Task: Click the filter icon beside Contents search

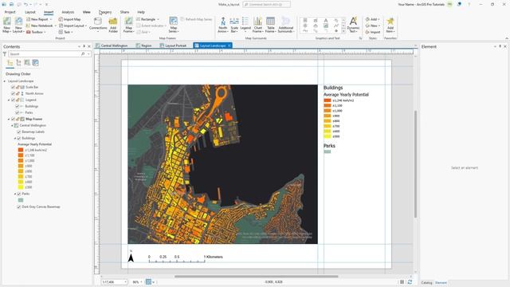Action: tap(5, 53)
